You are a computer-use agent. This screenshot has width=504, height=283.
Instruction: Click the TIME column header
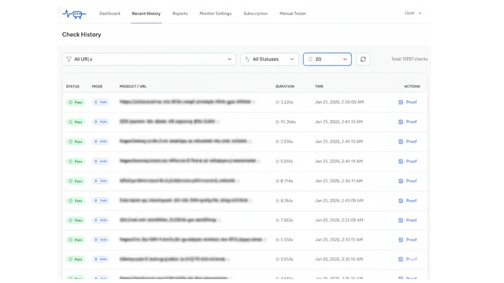319,86
